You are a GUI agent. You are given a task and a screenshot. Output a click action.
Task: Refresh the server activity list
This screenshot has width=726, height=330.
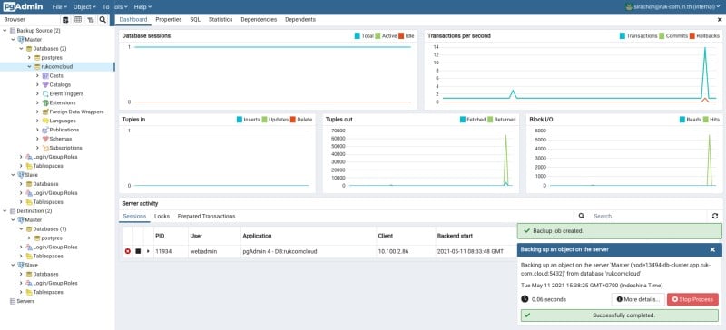pyautogui.click(x=715, y=216)
